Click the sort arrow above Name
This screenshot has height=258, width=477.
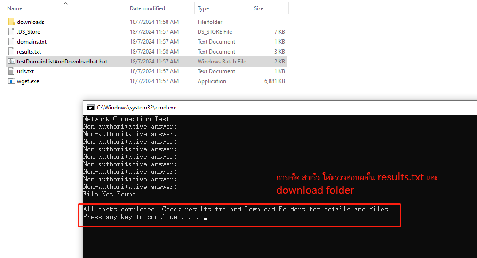65,4
